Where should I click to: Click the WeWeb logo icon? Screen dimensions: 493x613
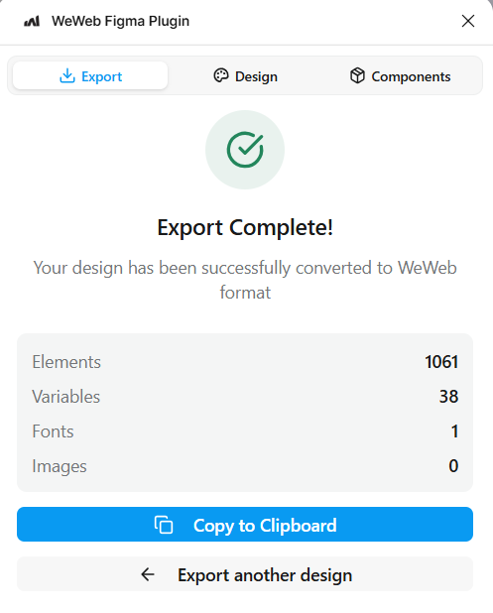tap(32, 21)
